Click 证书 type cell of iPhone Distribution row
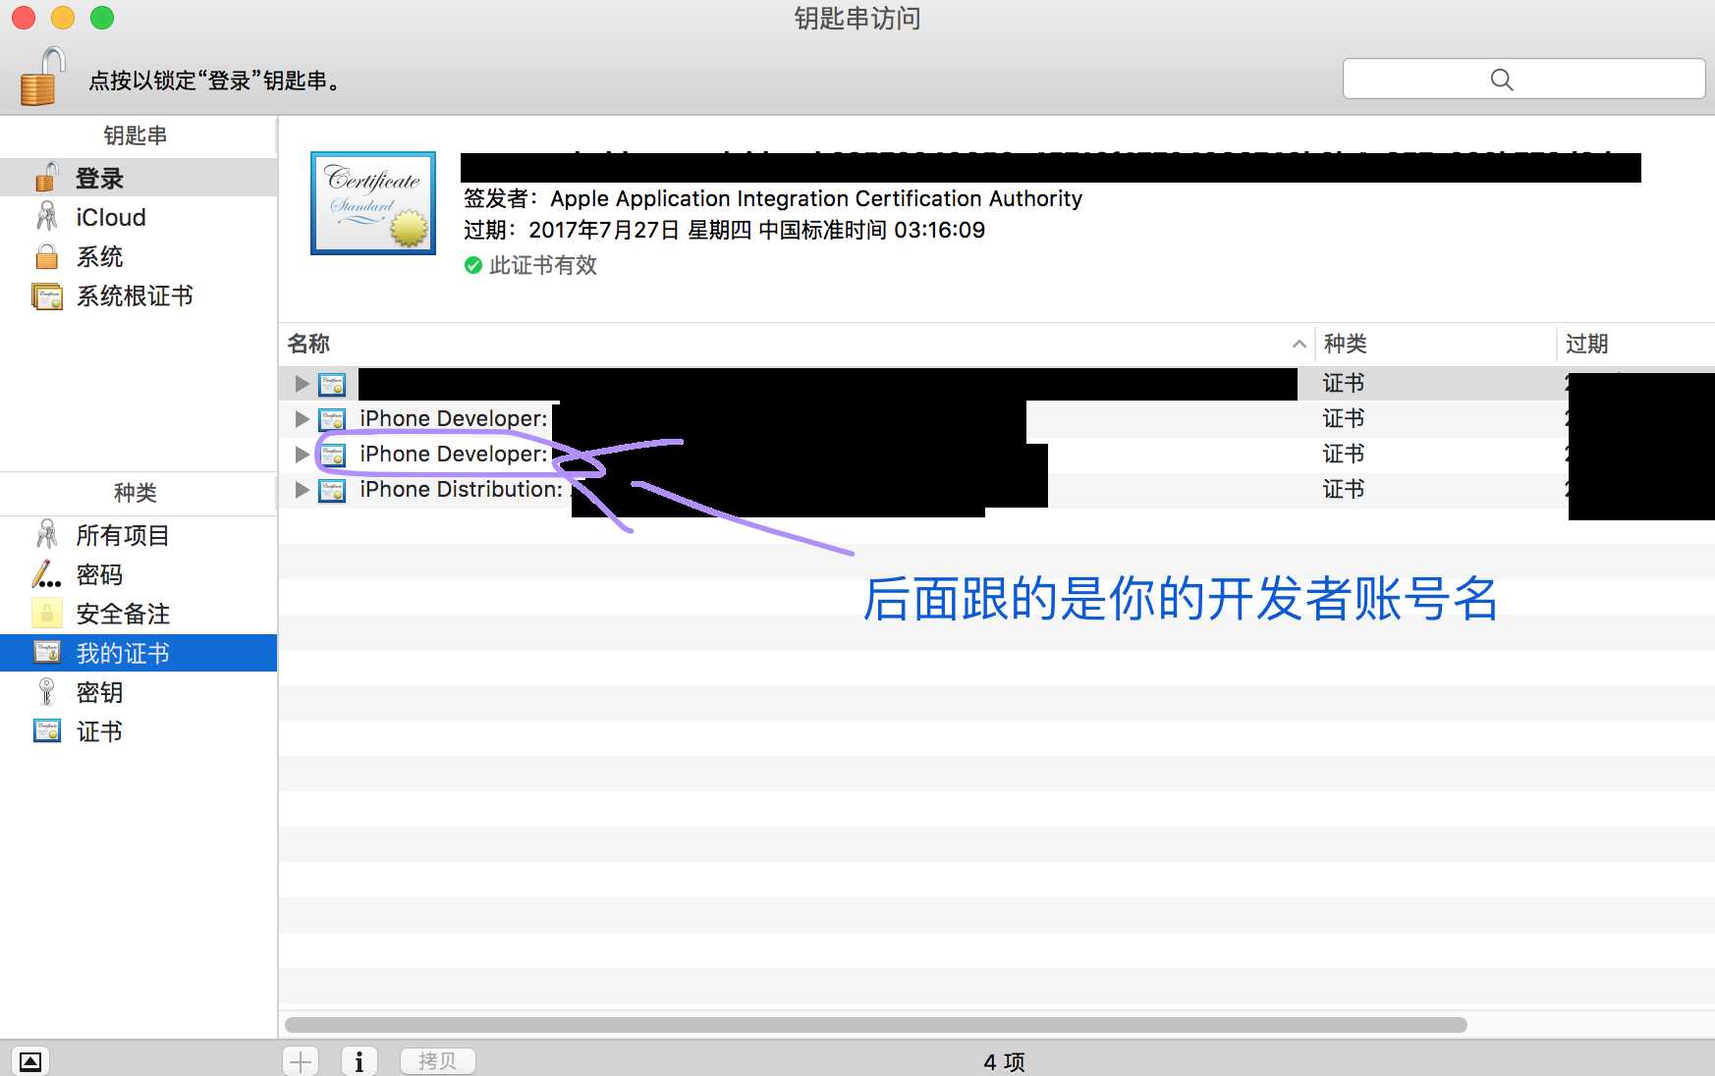Image resolution: width=1715 pixels, height=1076 pixels. [x=1343, y=489]
